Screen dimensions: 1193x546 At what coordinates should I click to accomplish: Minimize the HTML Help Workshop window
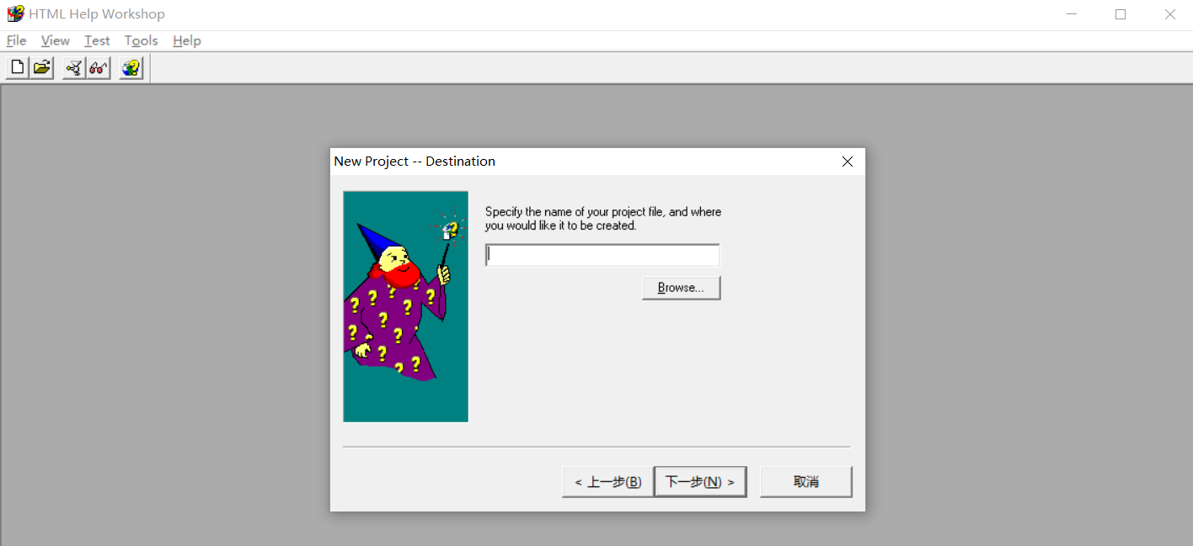tap(1071, 13)
